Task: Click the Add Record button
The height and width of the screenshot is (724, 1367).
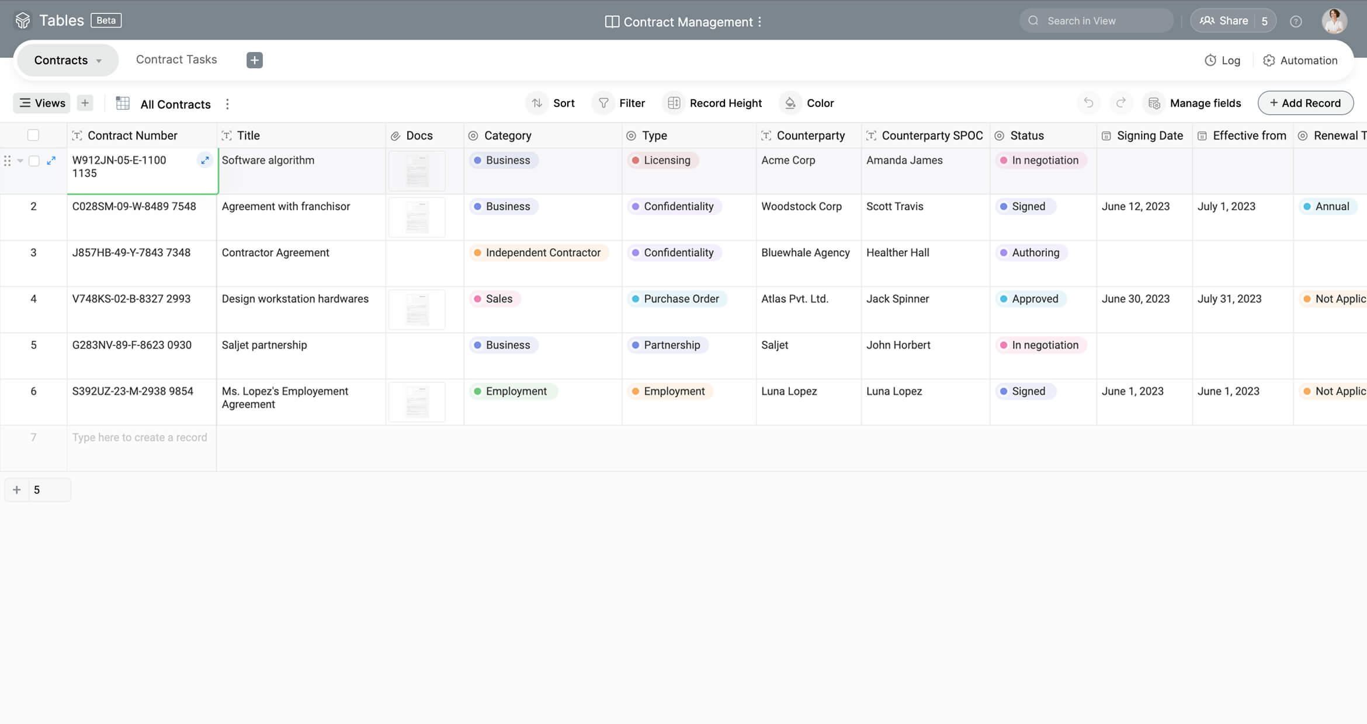Action: click(1305, 103)
